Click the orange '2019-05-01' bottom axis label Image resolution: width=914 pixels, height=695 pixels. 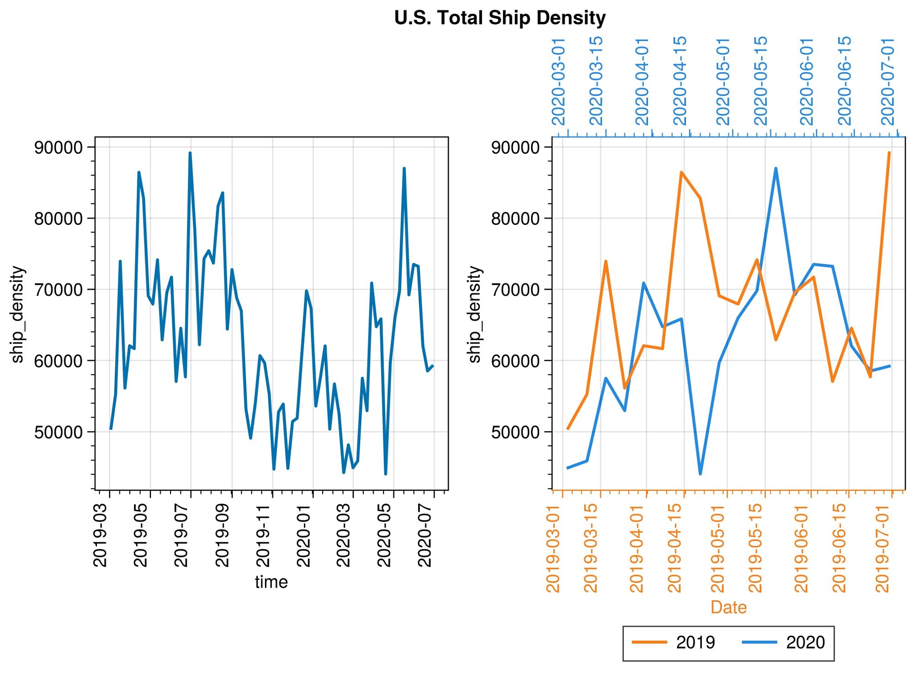pos(717,548)
